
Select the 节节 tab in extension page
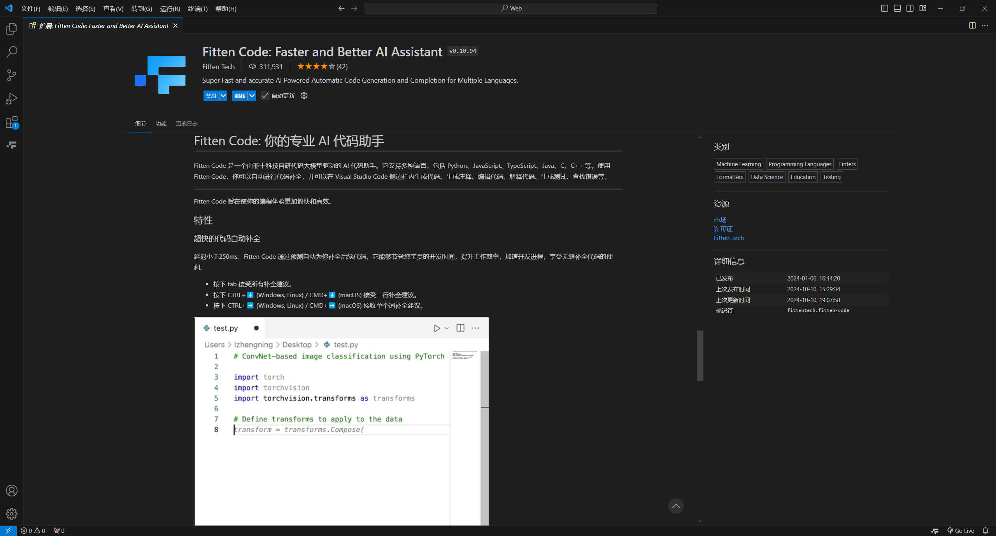coord(141,123)
